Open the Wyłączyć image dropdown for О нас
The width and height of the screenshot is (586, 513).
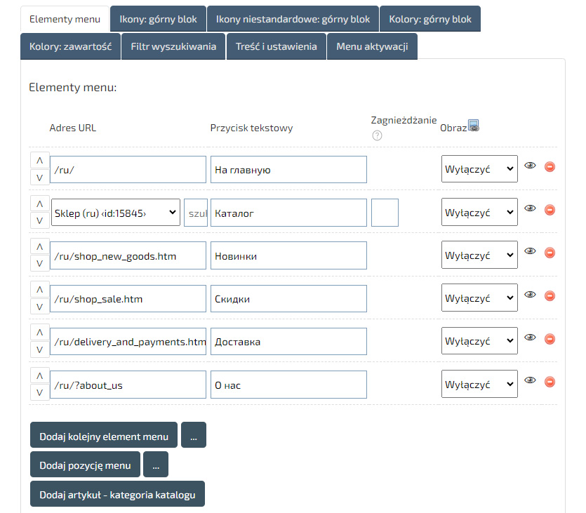click(x=479, y=385)
